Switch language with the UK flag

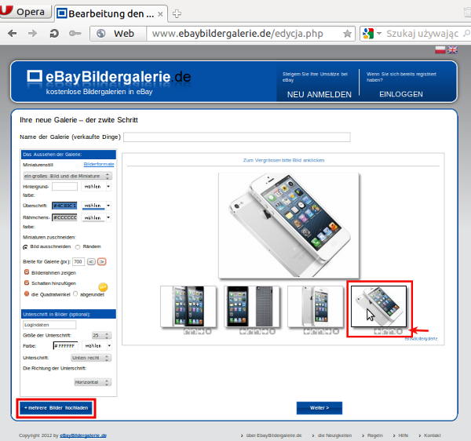452,50
